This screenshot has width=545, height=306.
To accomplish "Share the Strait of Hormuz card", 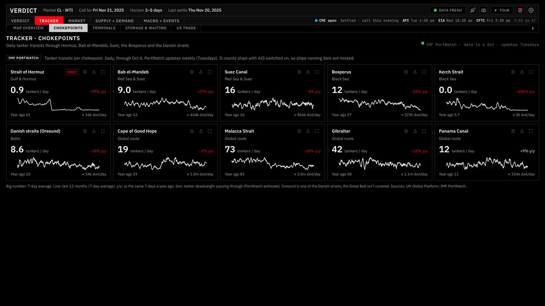I will click(x=94, y=72).
